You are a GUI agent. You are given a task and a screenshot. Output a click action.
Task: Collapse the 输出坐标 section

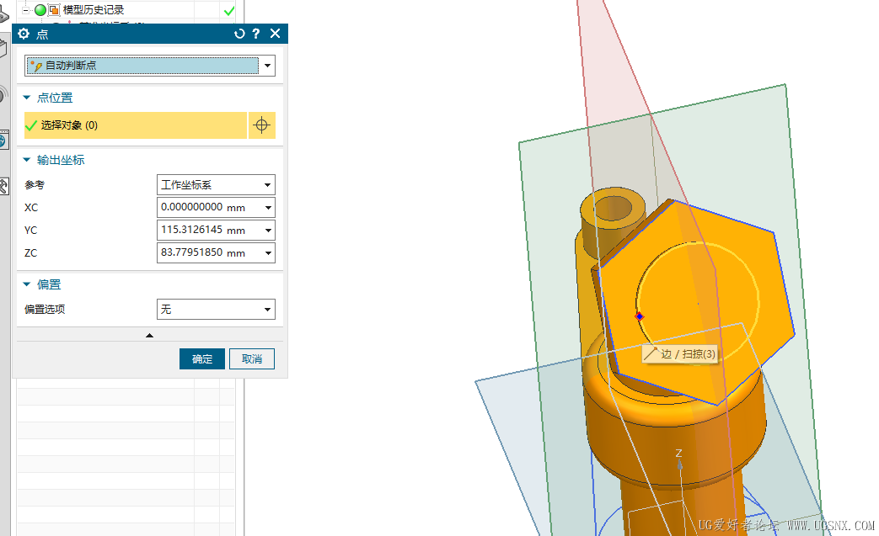click(26, 160)
